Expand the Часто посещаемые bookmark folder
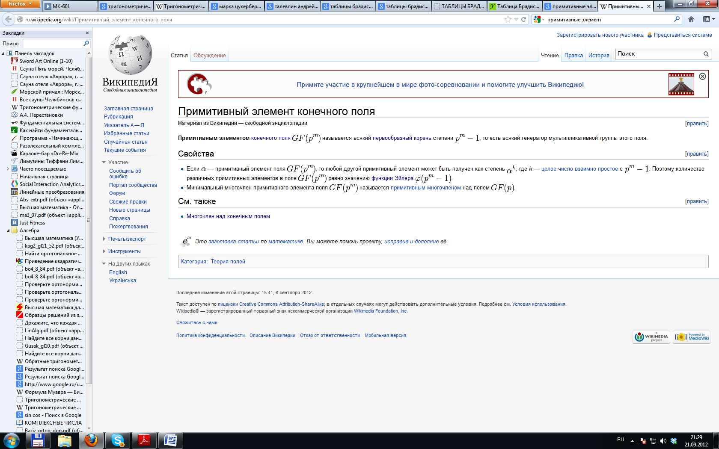 point(8,169)
